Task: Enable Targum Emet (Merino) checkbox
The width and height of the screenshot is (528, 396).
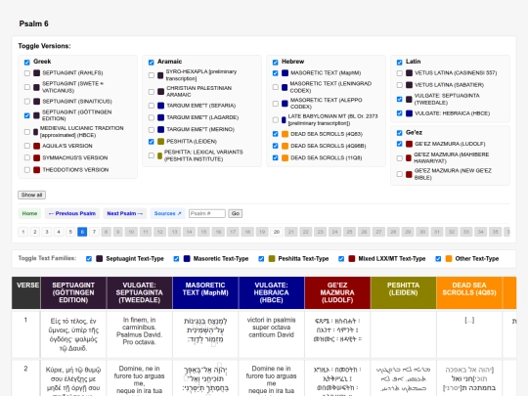Action: [152, 129]
